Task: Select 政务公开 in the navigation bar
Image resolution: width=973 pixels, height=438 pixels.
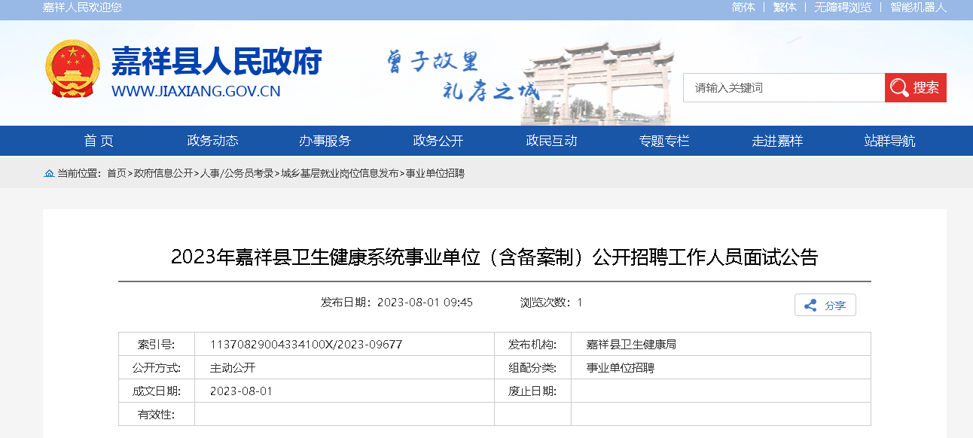Action: tap(438, 141)
